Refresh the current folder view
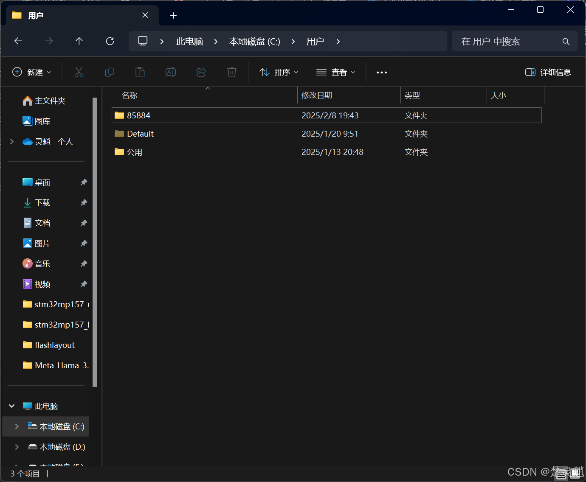Viewport: 586px width, 482px height. point(110,41)
